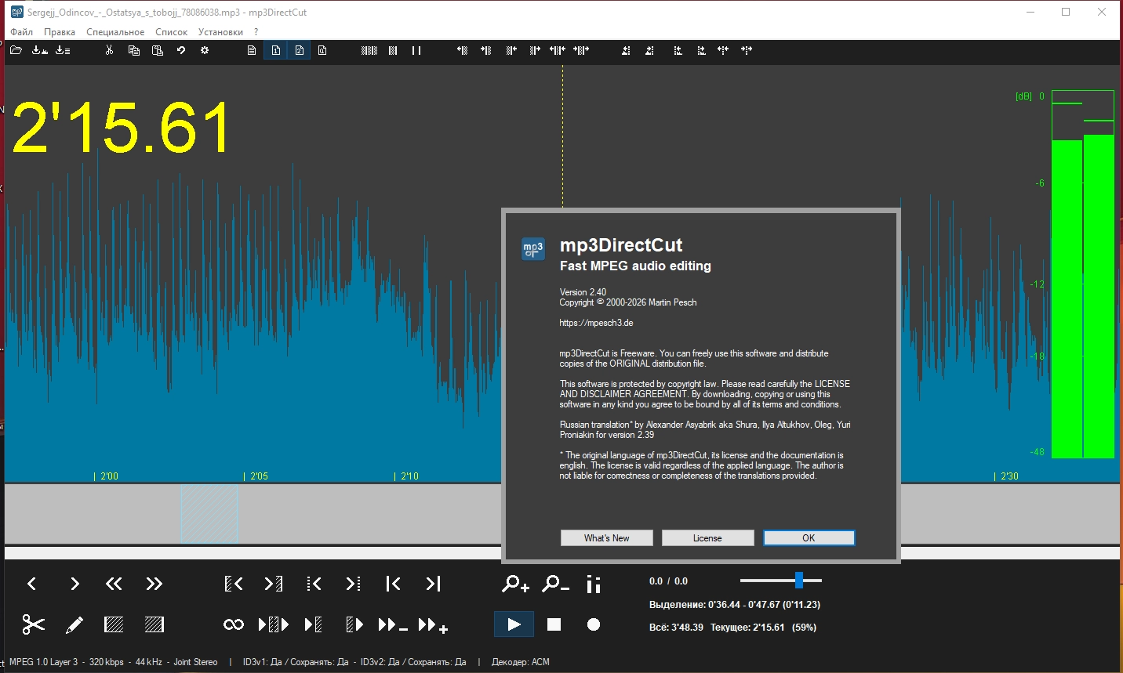Open the Установки menu
The image size is (1123, 673).
pyautogui.click(x=220, y=32)
